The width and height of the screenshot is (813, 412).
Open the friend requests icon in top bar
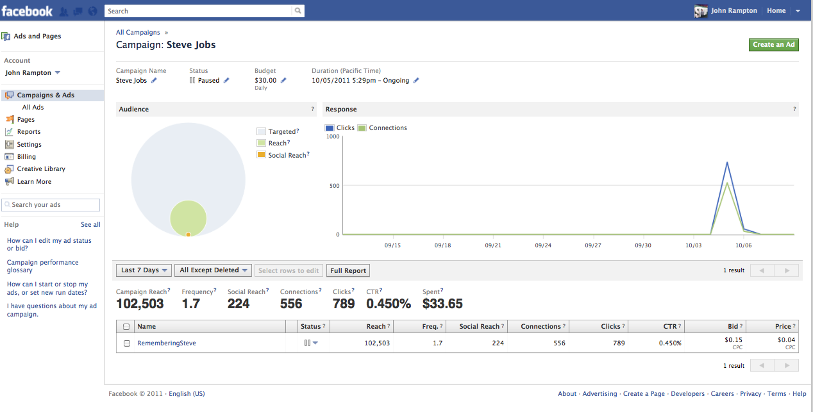pos(64,11)
